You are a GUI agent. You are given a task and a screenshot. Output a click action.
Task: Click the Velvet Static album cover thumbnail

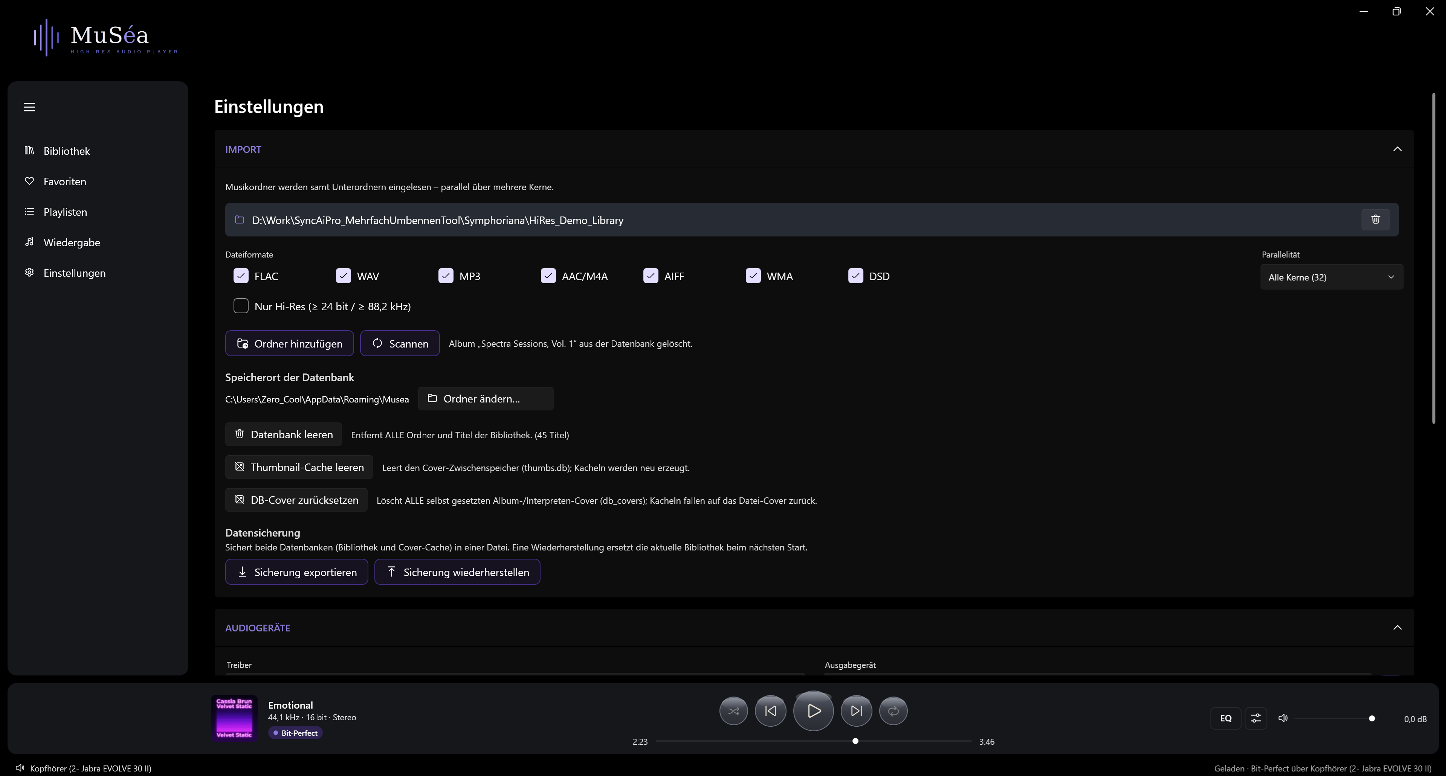pyautogui.click(x=234, y=718)
